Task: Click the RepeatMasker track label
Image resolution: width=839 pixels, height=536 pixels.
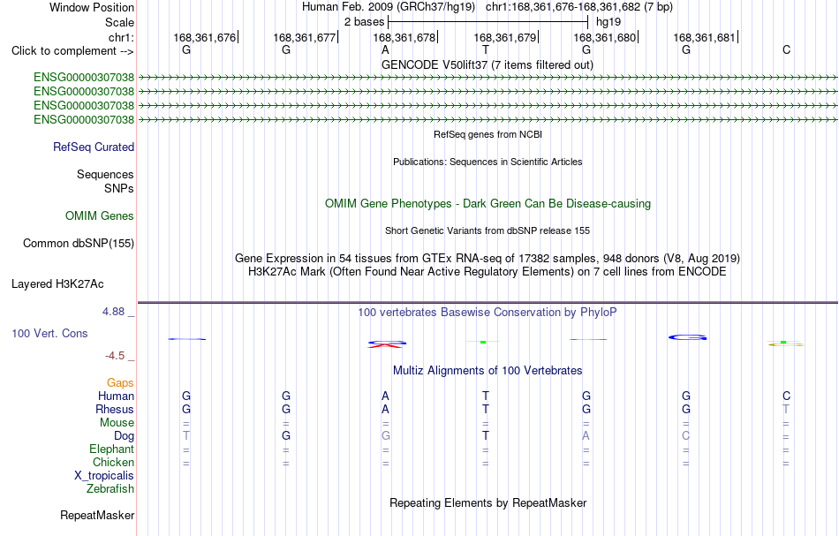Action: tap(97, 515)
